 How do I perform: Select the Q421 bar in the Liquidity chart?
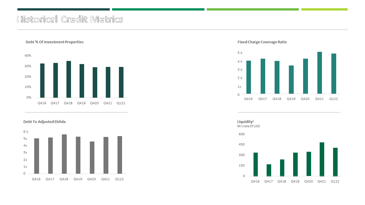coord(322,159)
